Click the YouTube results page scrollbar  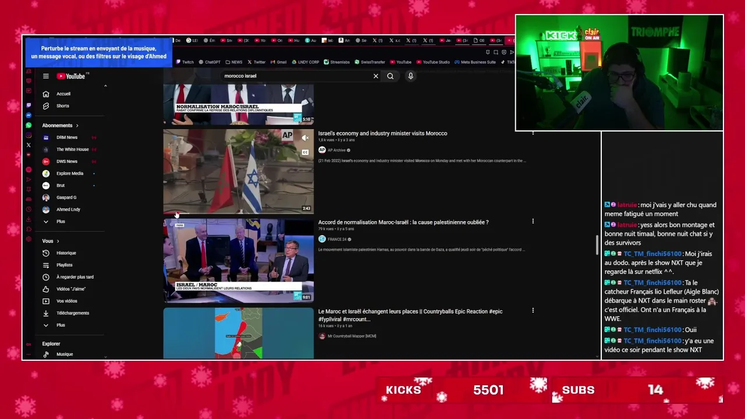click(597, 244)
